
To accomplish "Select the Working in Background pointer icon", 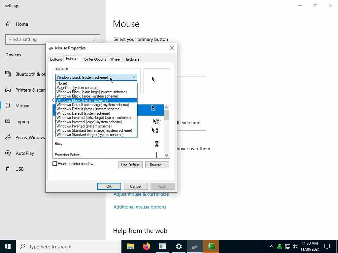I will tap(155, 130).
